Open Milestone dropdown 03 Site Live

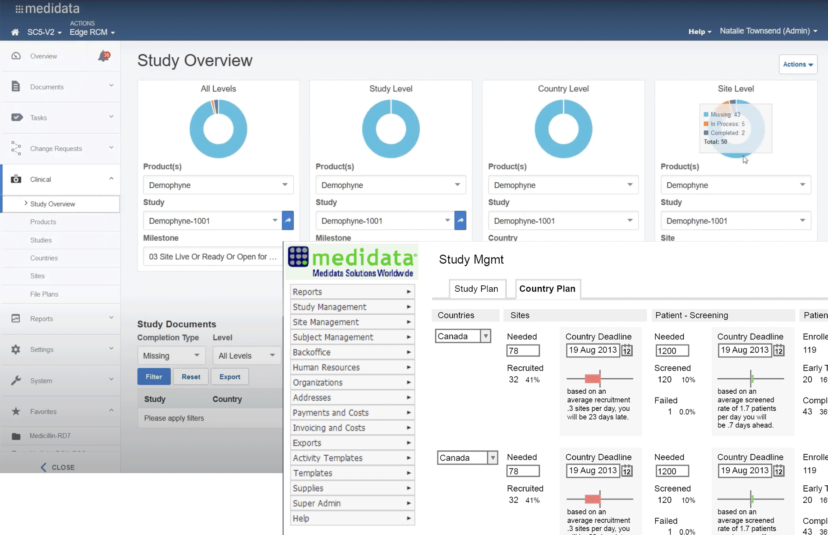[x=212, y=257]
